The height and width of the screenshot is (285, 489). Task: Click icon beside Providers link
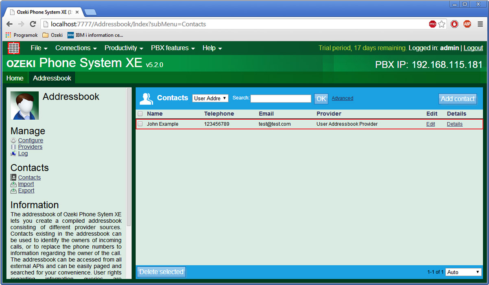pos(14,147)
